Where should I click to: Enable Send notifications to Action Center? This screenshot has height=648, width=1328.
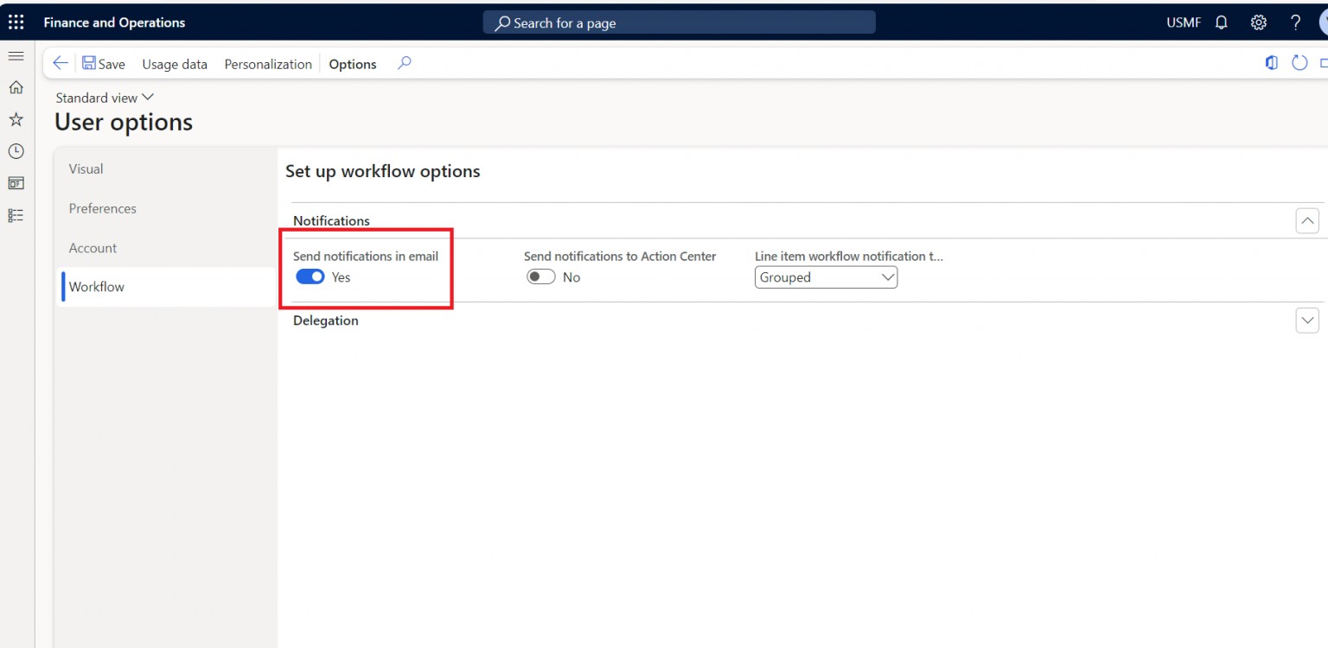(x=540, y=276)
